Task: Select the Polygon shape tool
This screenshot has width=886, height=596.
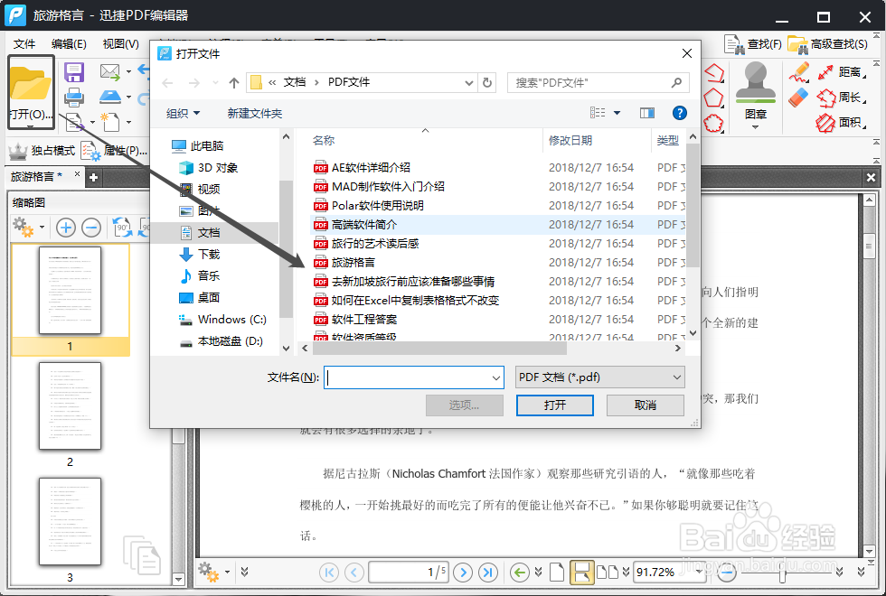Action: point(713,98)
